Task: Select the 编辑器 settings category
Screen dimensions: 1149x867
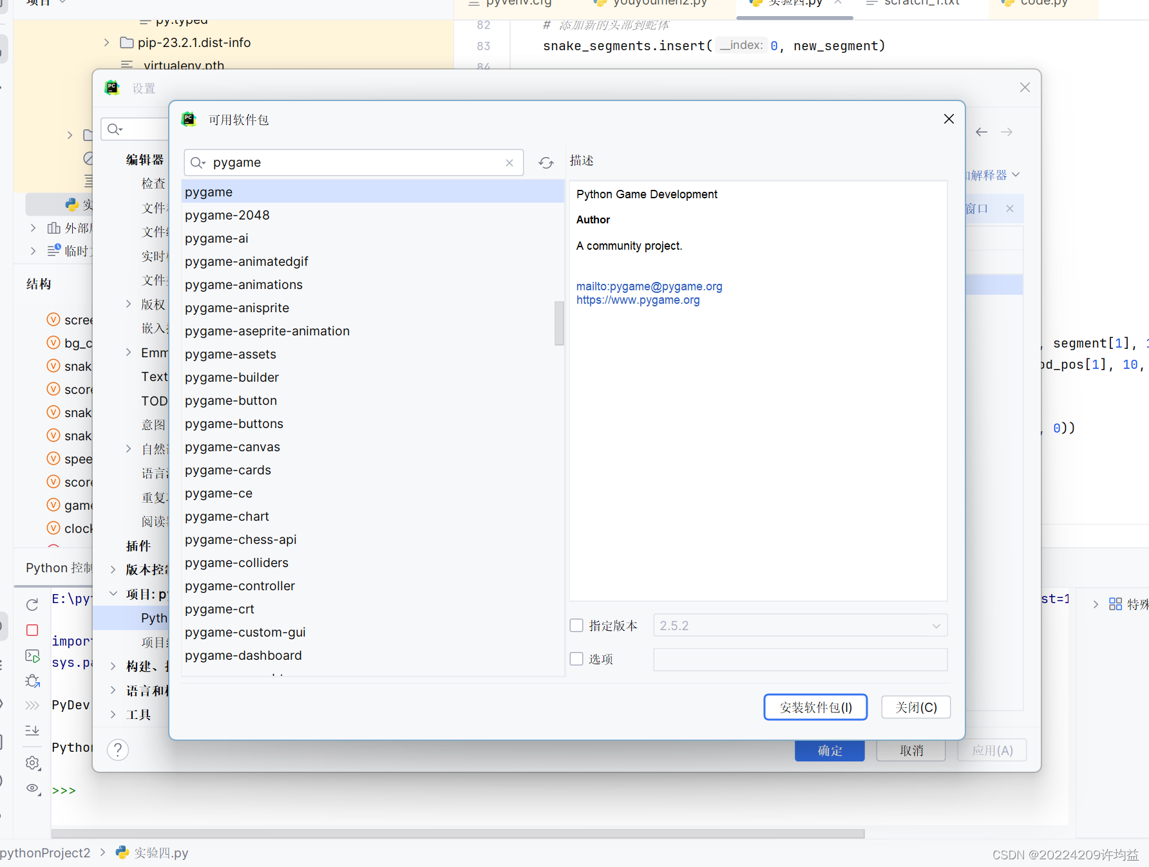Action: click(x=145, y=160)
